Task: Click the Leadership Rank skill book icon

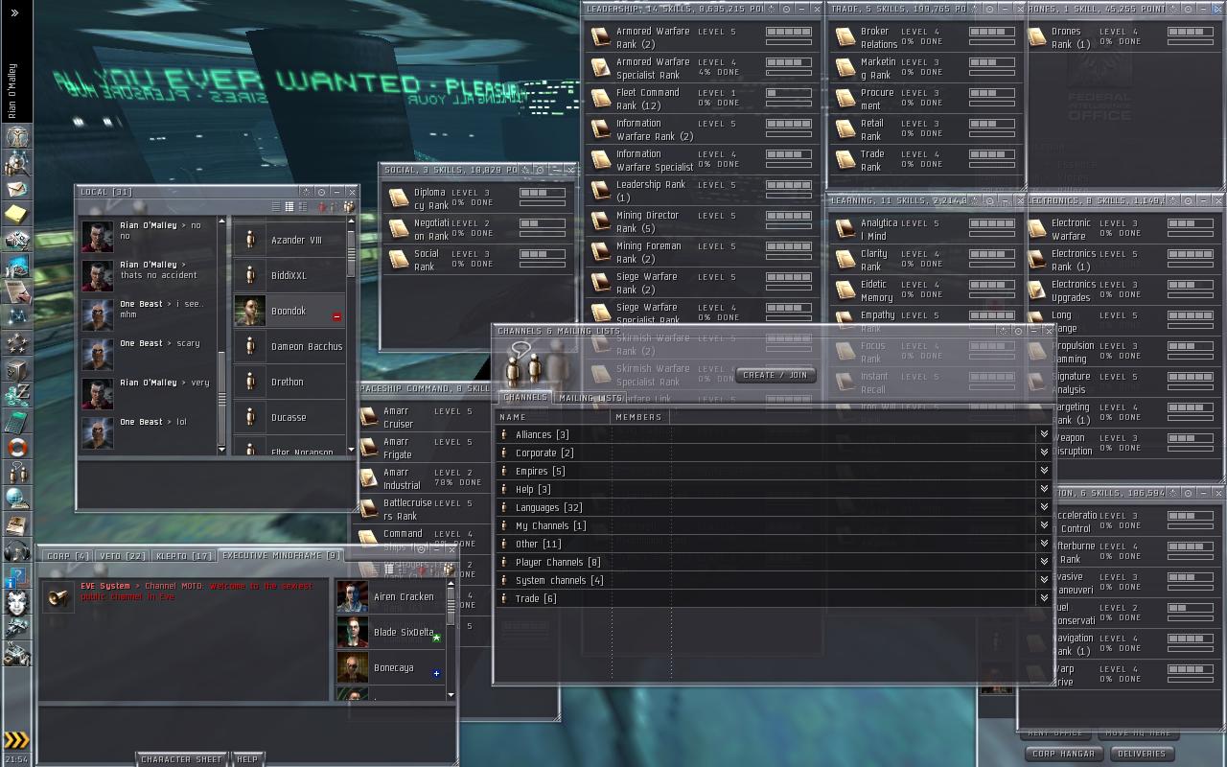Action: coord(601,191)
